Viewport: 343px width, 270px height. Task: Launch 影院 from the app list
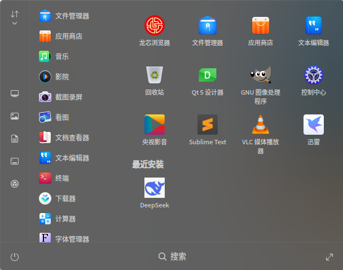pos(54,77)
